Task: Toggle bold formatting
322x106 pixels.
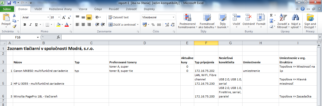Action: (x=25, y=25)
